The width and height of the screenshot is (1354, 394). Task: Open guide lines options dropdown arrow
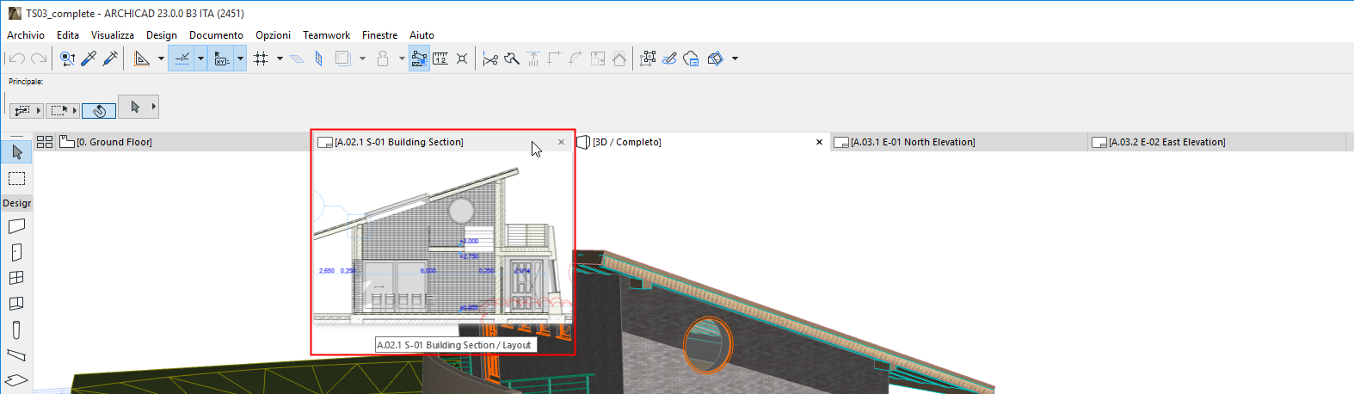161,58
